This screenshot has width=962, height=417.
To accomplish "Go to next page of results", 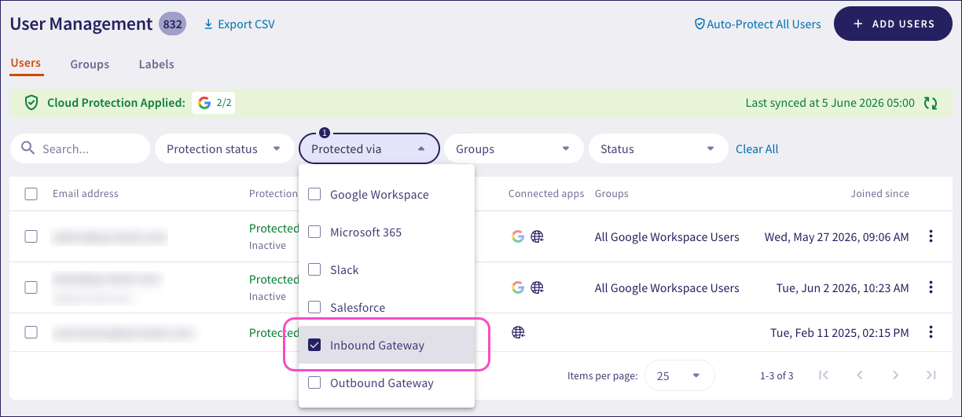I will [x=895, y=375].
